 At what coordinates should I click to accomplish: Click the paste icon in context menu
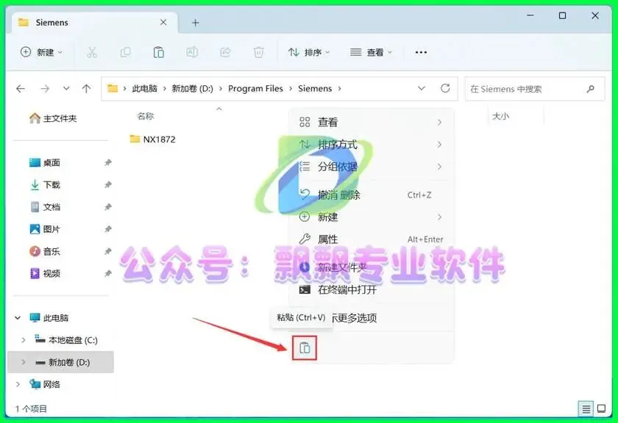[x=305, y=348]
